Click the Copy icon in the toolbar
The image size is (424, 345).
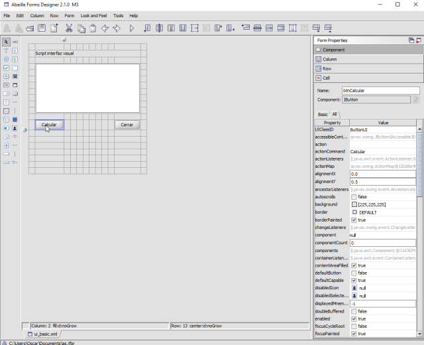(81, 28)
